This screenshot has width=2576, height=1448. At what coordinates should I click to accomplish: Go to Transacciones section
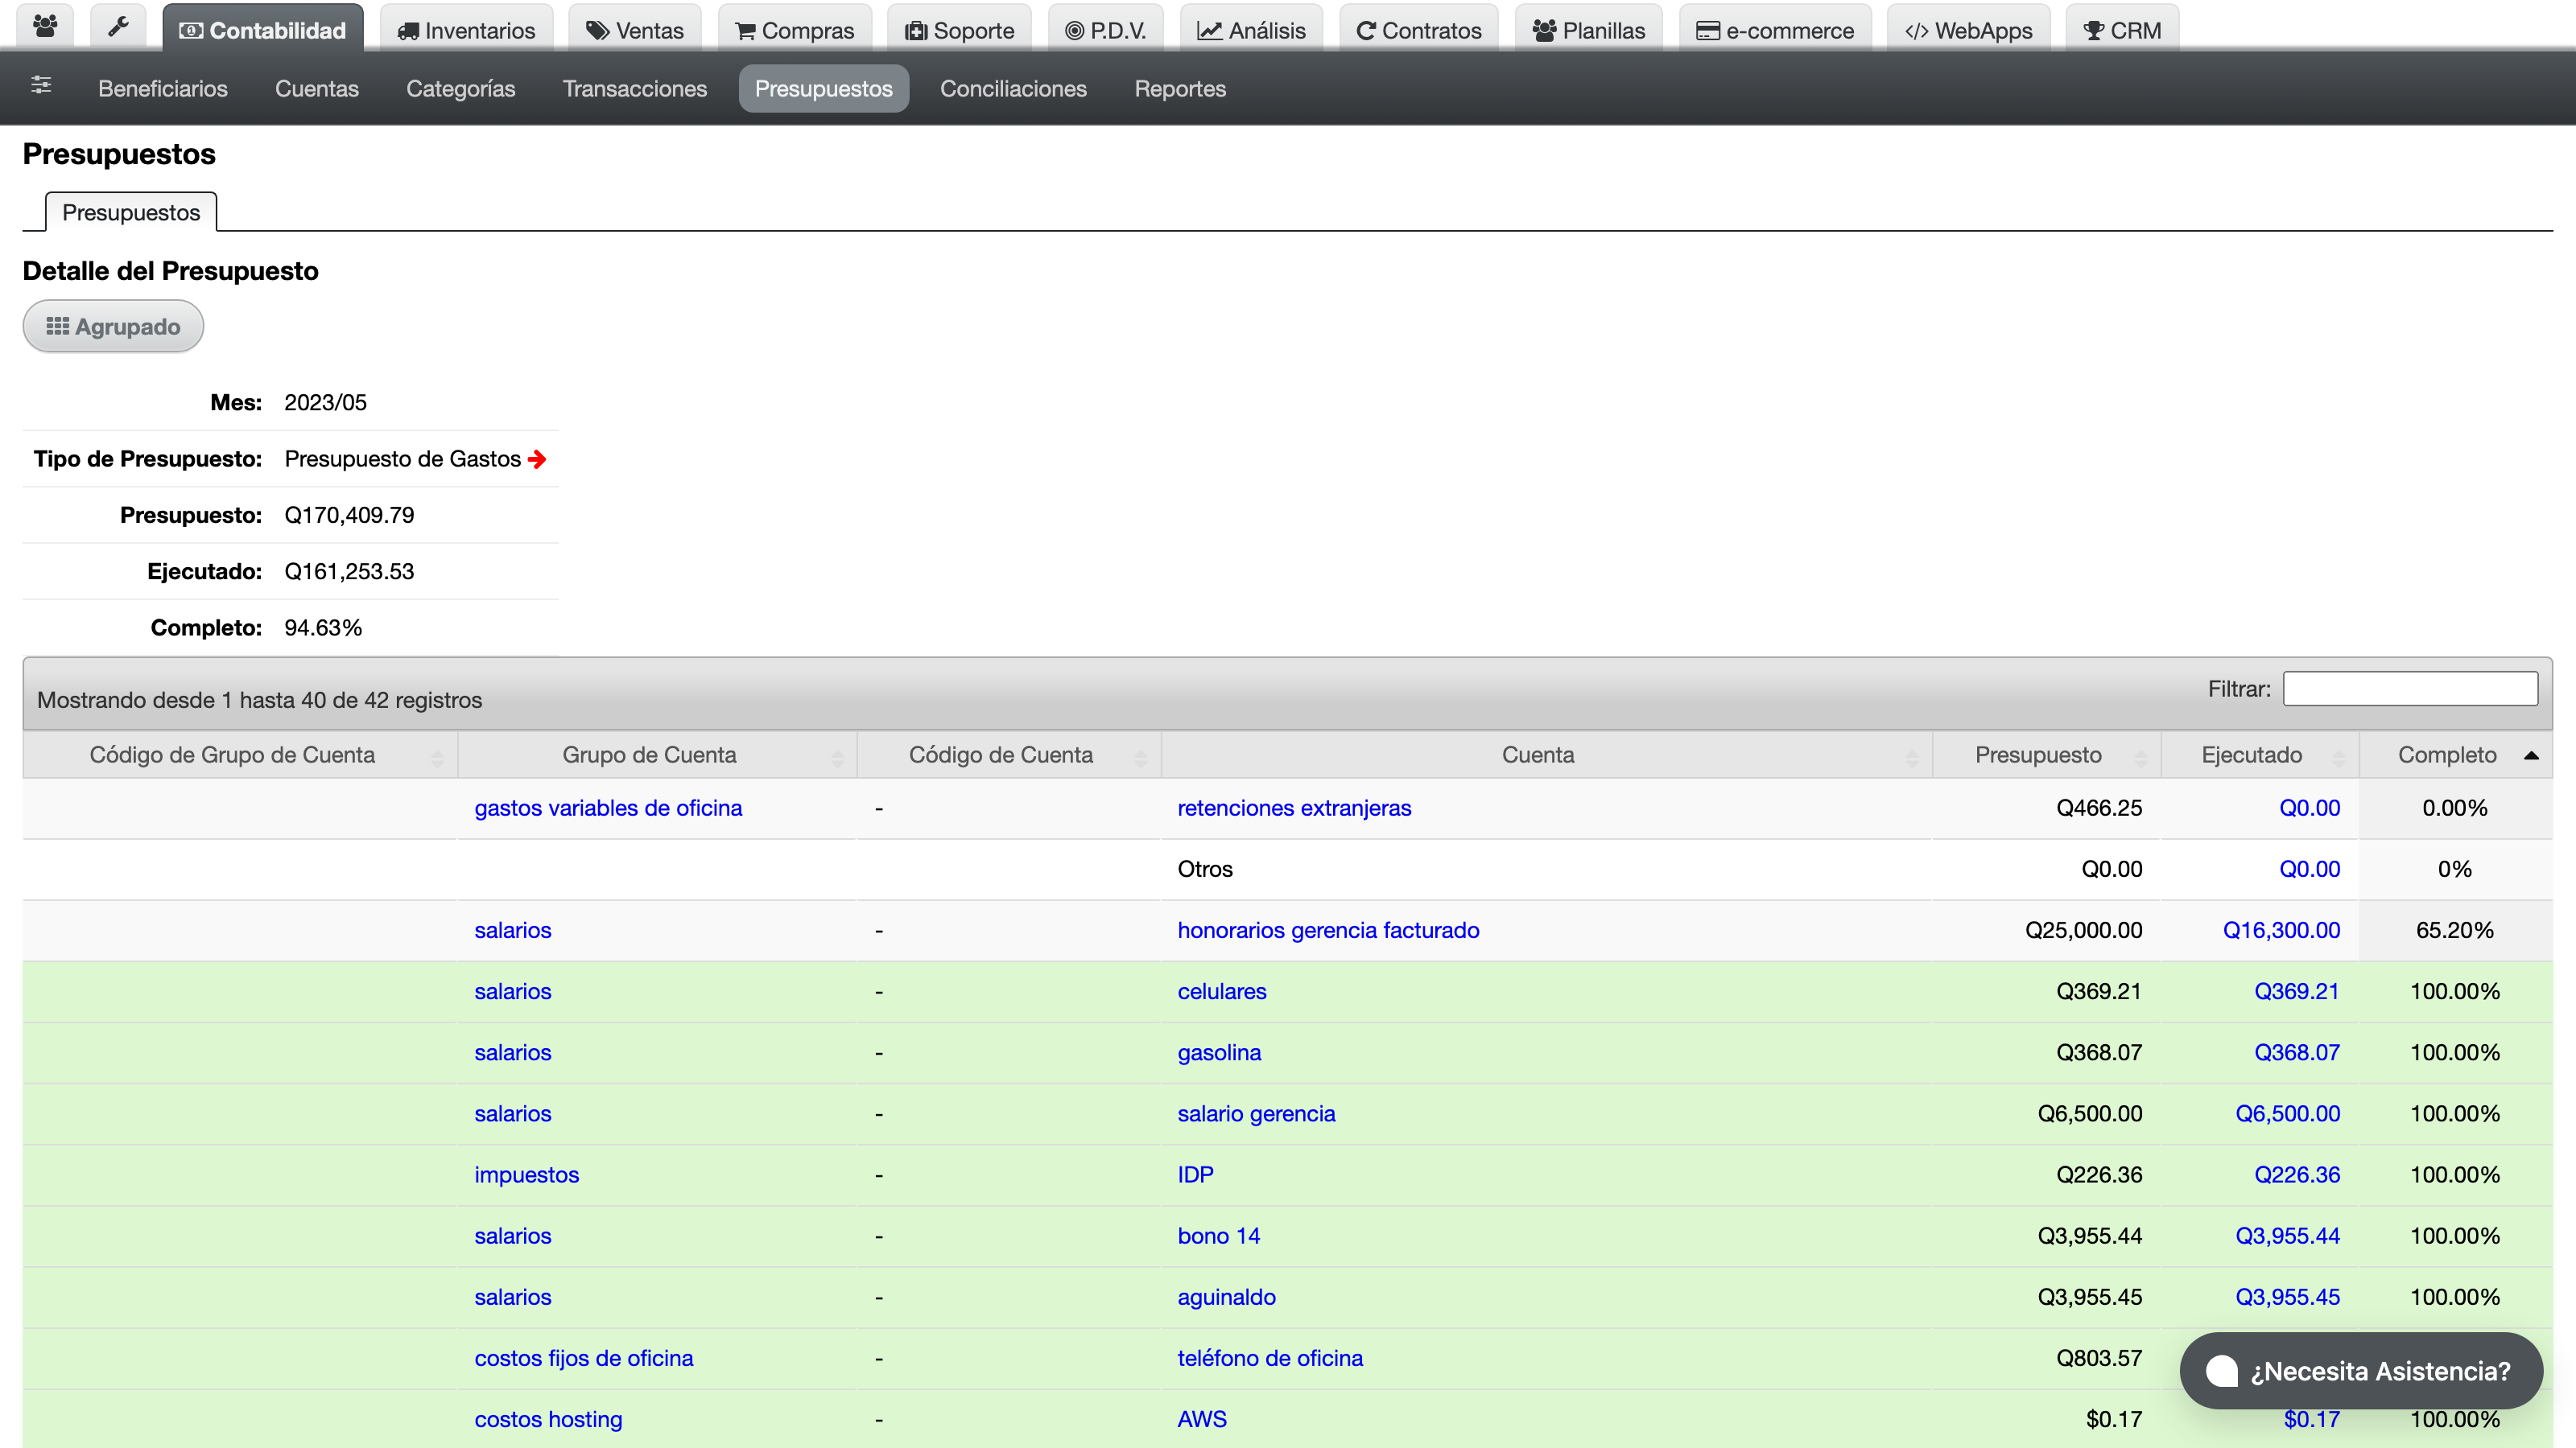[635, 89]
